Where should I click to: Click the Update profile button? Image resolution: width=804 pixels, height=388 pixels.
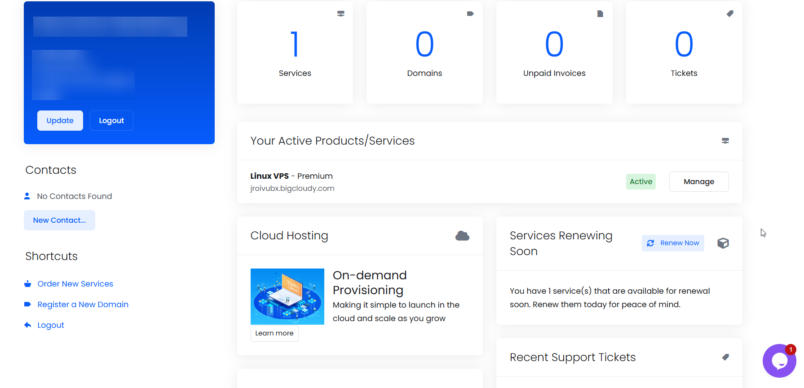pos(60,121)
